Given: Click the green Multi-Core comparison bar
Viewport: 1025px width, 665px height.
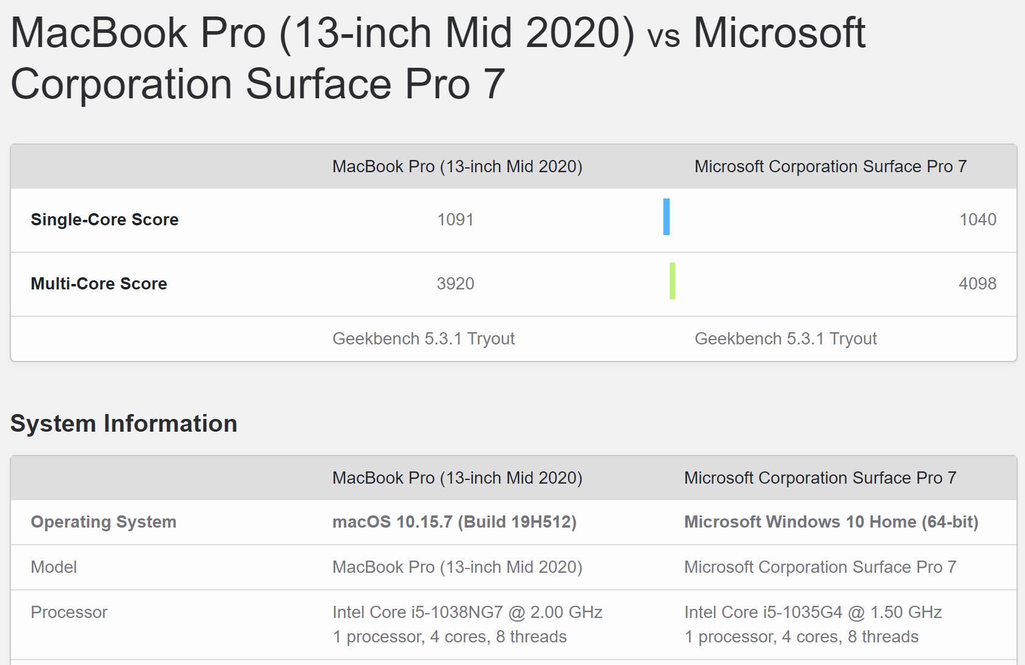Looking at the screenshot, I should tap(672, 281).
